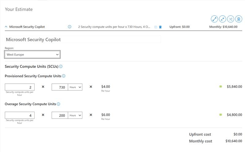Click the estimate summary description text
The width and height of the screenshot is (245, 152).
coord(114,27)
